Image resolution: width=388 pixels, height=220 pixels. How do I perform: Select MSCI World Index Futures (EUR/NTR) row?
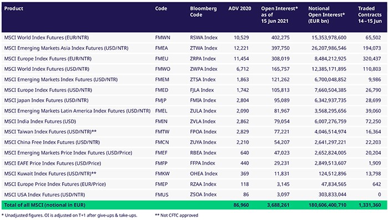tap(194, 38)
